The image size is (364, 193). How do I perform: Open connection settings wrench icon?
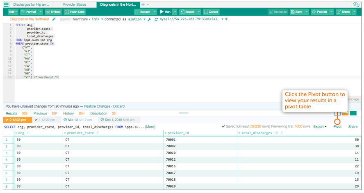(149, 20)
